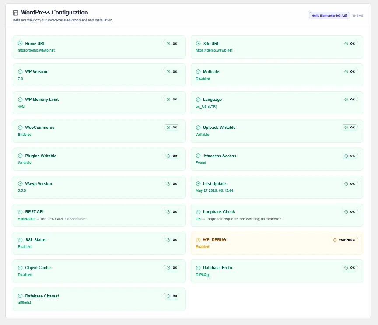Click the WARNING badge on WP_DEBUG card
This screenshot has width=378, height=325.
point(344,239)
